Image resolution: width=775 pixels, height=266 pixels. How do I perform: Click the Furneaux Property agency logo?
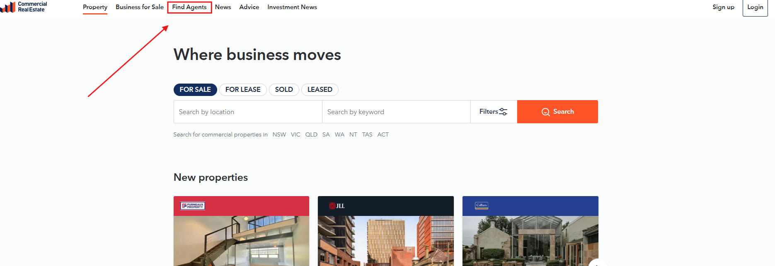[193, 206]
